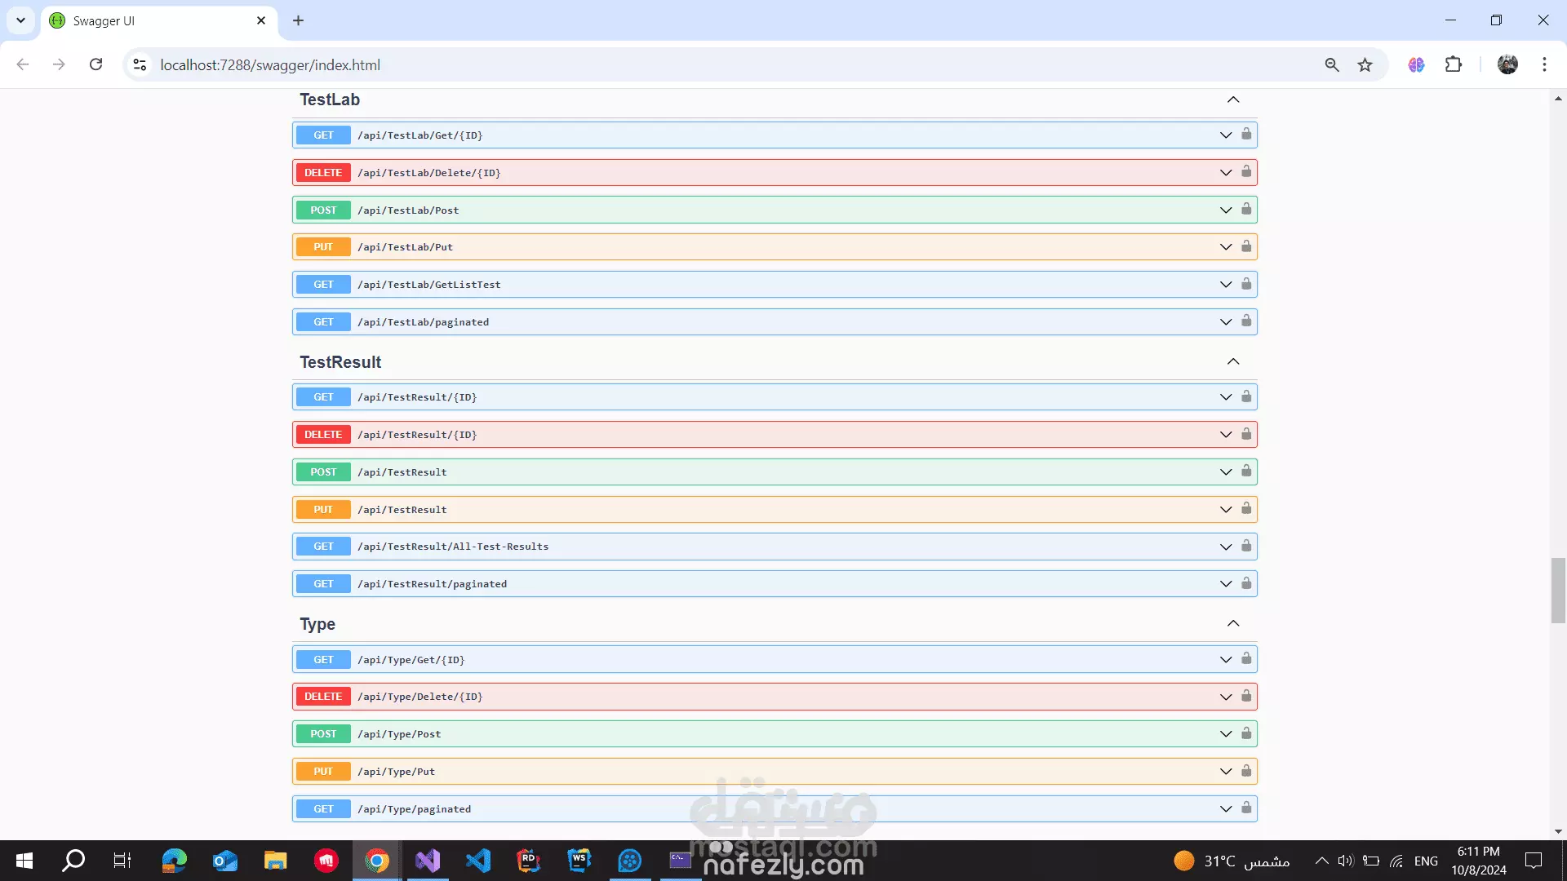Click the TestResult section heading
This screenshot has height=881, width=1567.
click(340, 361)
